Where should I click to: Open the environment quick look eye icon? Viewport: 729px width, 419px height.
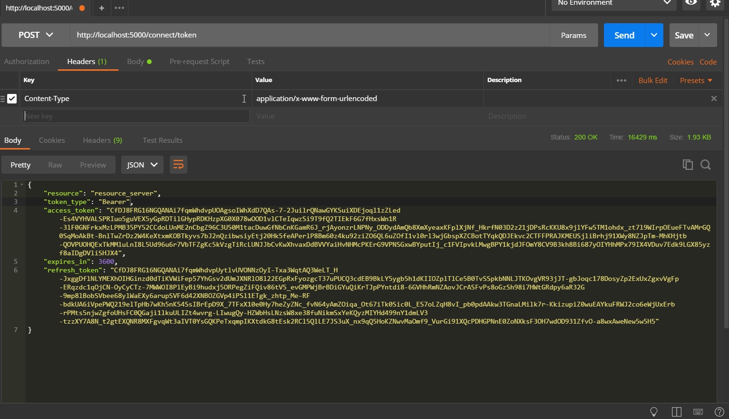691,3
